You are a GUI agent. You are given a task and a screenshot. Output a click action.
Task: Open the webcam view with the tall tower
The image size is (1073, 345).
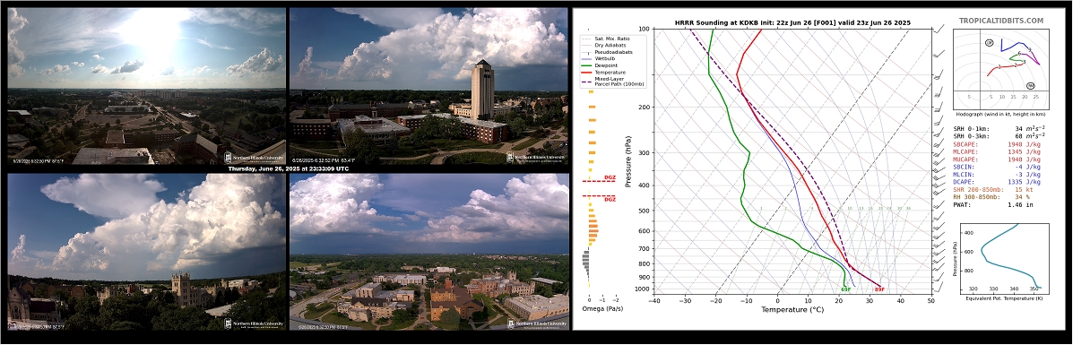(x=429, y=86)
